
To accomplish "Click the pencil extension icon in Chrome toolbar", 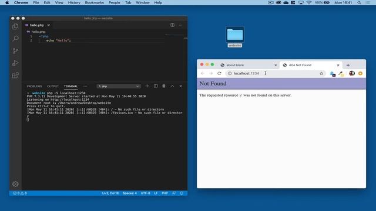I will 341,74.
